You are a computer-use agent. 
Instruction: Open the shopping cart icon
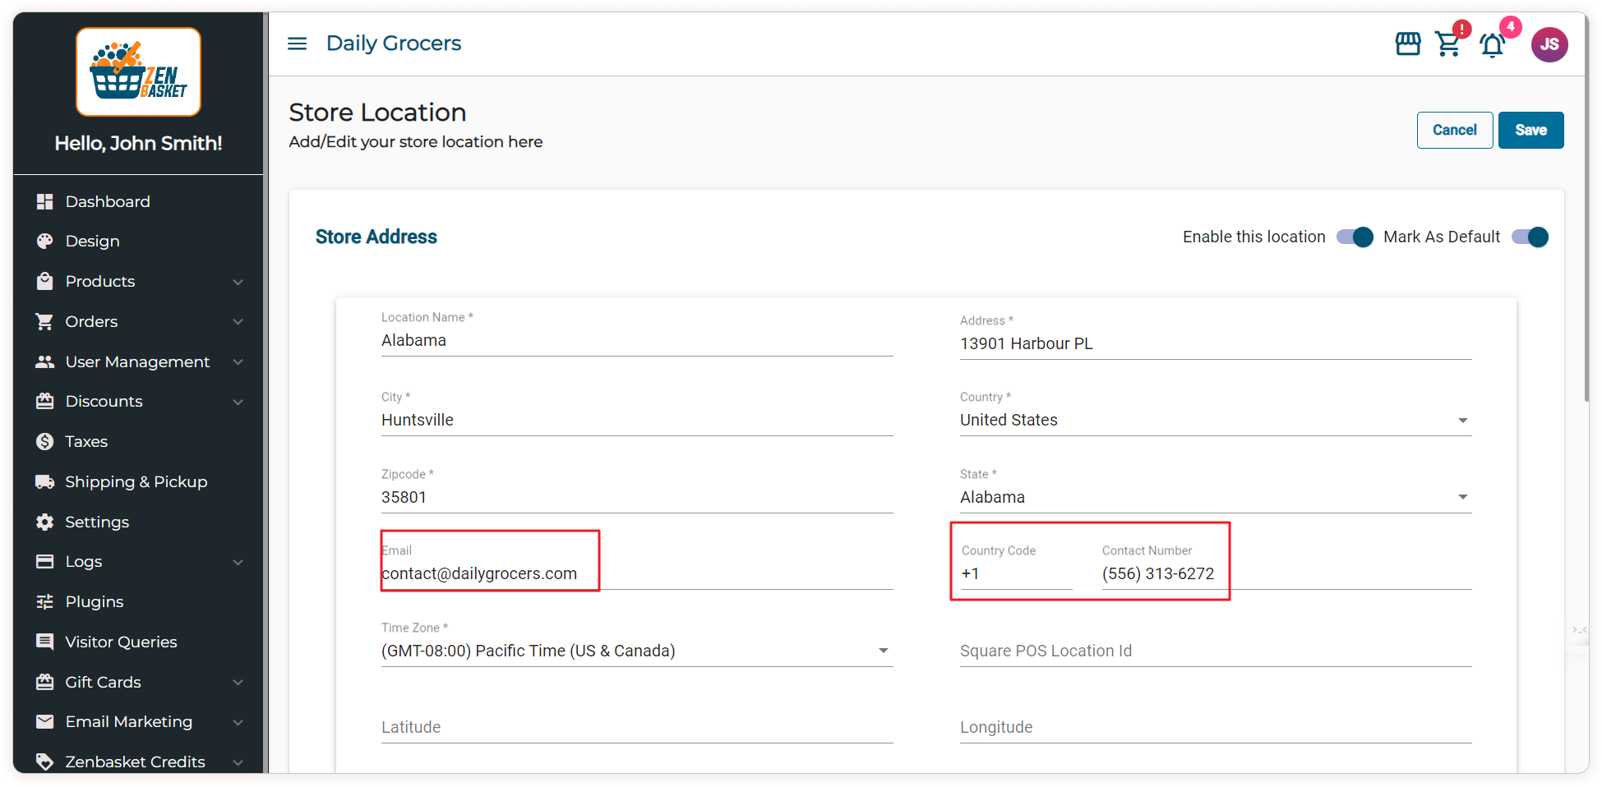click(1447, 44)
